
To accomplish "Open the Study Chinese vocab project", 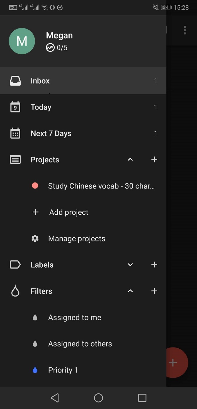I will pyautogui.click(x=101, y=186).
